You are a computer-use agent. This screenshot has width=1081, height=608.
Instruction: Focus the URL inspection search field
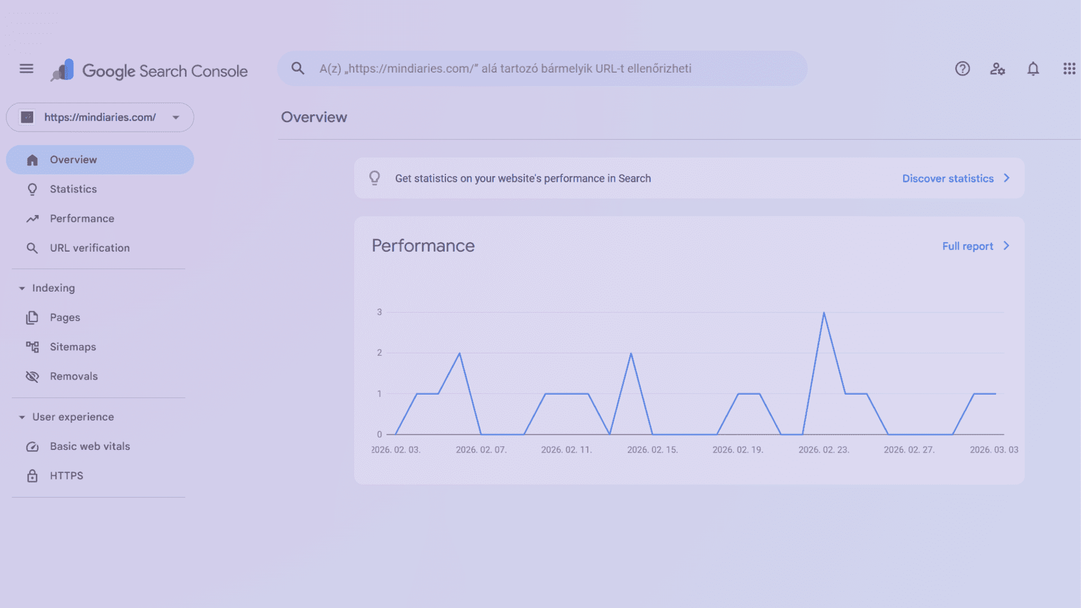(542, 69)
